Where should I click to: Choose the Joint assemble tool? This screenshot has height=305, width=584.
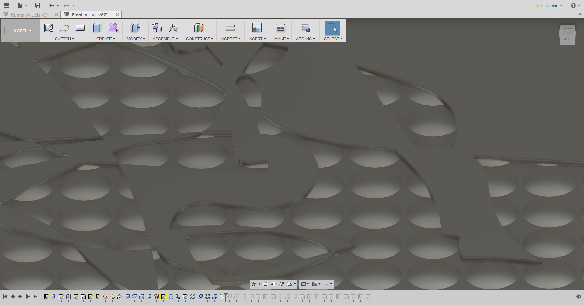(173, 28)
